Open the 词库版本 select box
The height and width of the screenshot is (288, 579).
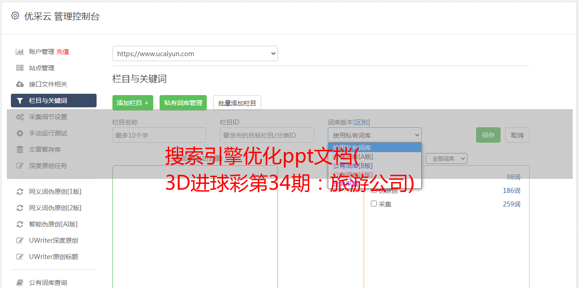(375, 135)
